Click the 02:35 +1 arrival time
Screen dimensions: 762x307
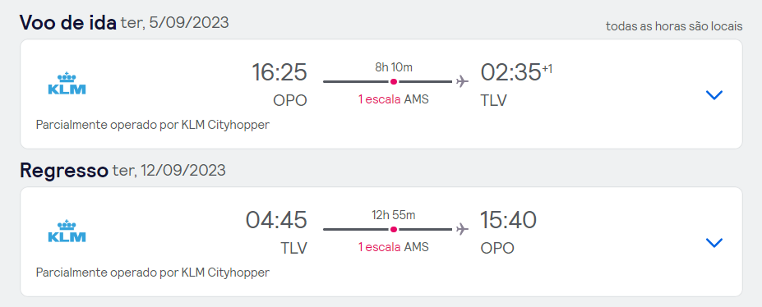coord(516,72)
